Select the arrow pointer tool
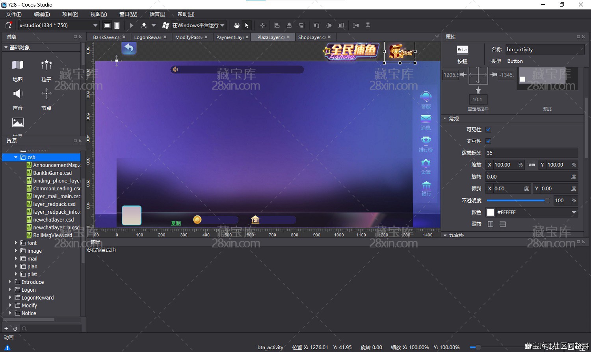Viewport: 591px width, 352px height. [x=247, y=25]
